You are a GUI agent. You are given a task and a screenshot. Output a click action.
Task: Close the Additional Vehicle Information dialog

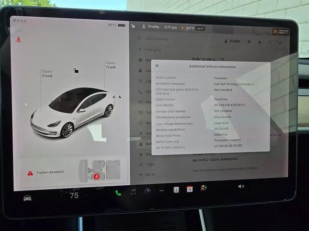pos(157,65)
